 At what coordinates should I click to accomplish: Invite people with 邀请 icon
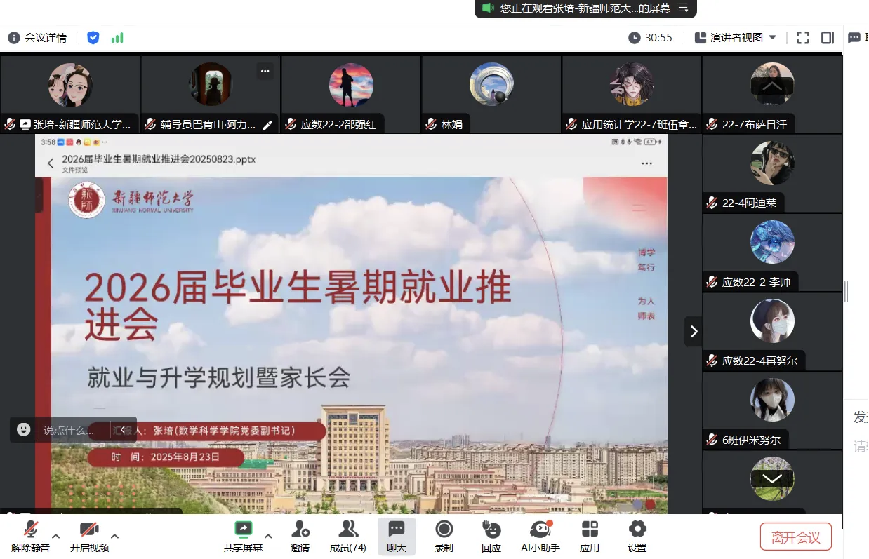point(300,537)
